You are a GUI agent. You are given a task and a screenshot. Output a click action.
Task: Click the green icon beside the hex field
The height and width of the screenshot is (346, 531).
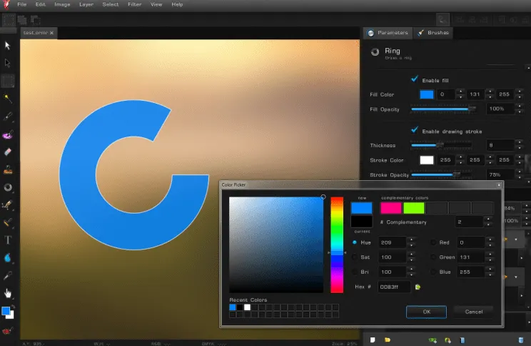pyautogui.click(x=418, y=287)
